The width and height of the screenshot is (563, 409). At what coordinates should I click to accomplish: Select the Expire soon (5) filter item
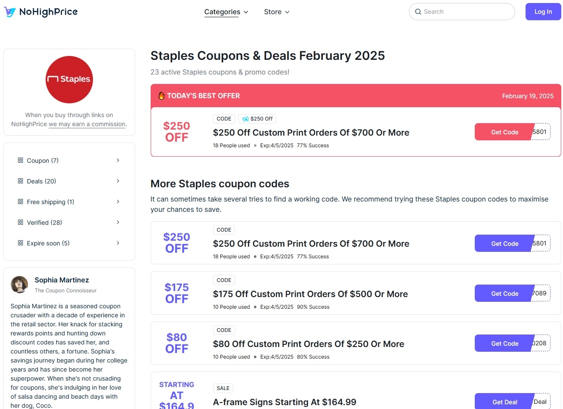tap(69, 243)
